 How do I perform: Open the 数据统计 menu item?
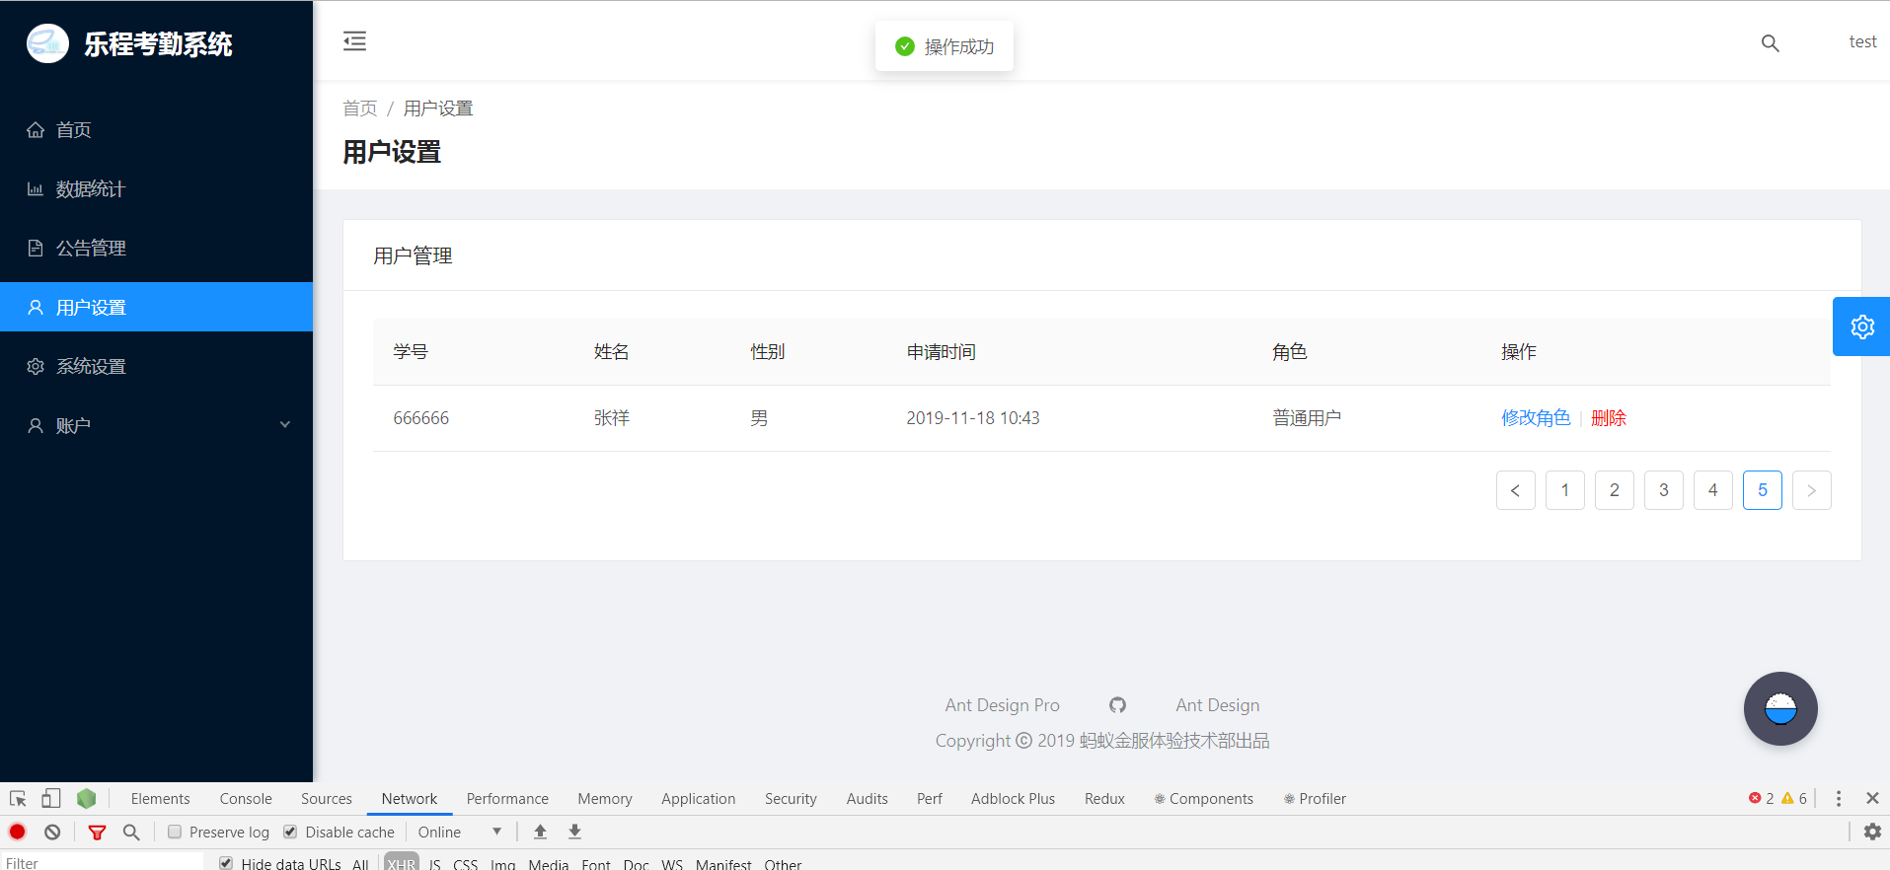[x=156, y=188]
